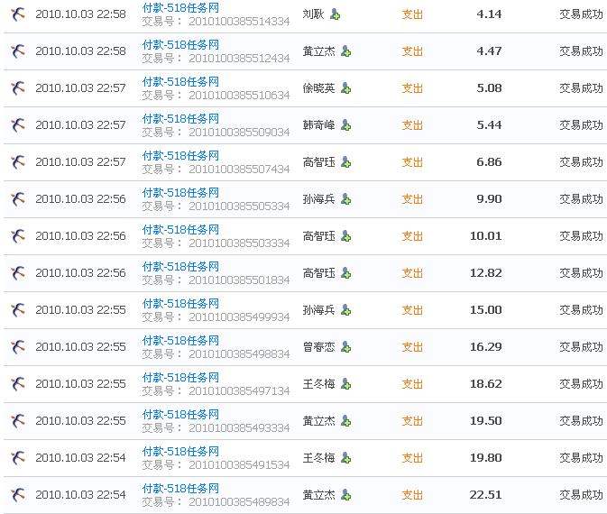Open 付款-518任务网 link for the 16.29 payment
This screenshot has height=514, width=607.
pyautogui.click(x=180, y=341)
